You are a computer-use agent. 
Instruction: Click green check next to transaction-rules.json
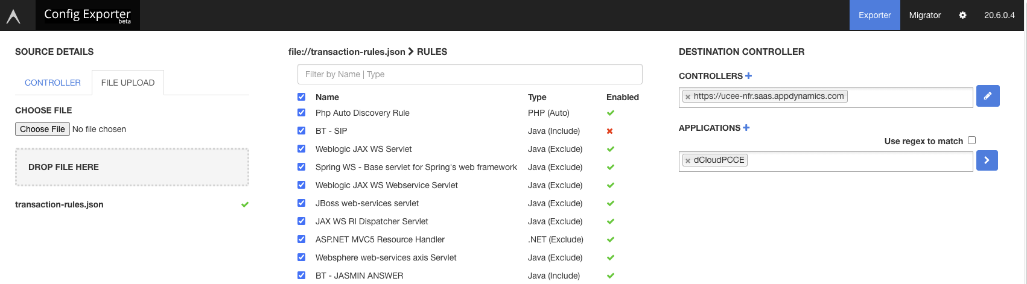(x=245, y=204)
